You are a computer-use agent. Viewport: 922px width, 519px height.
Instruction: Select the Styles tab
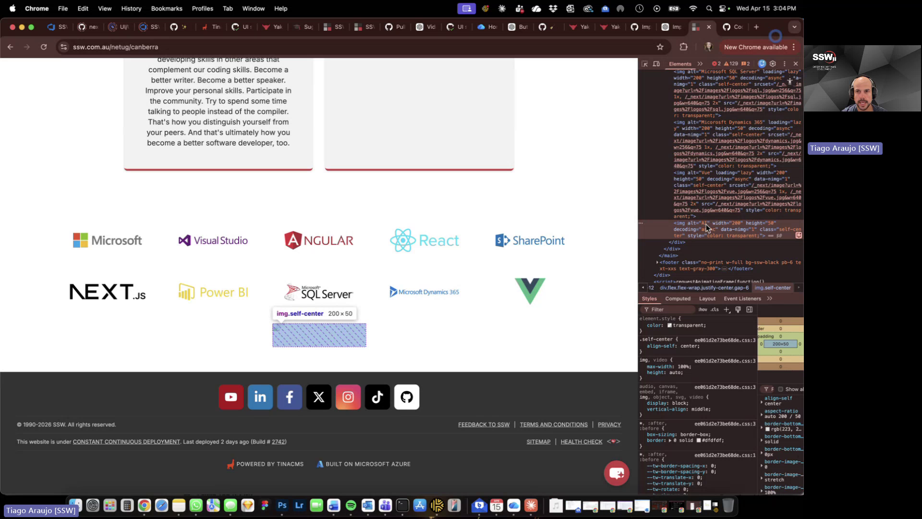point(649,299)
